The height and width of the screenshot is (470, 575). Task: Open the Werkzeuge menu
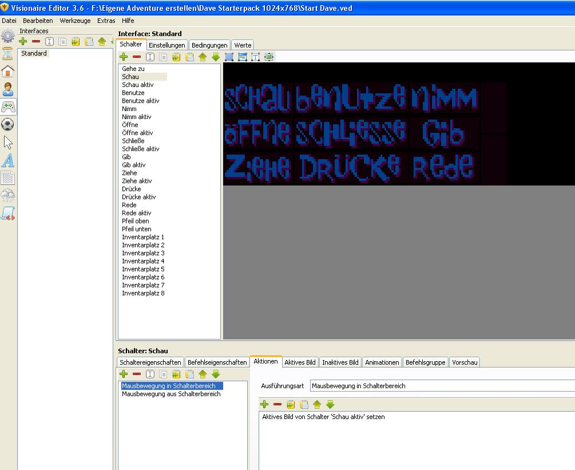[x=75, y=21]
